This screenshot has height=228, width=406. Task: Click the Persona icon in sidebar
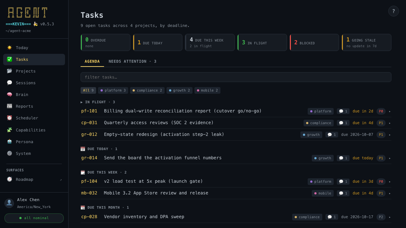click(x=10, y=142)
